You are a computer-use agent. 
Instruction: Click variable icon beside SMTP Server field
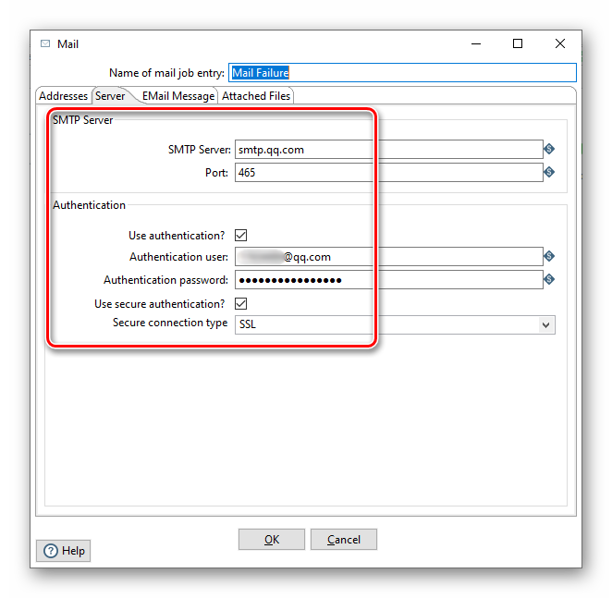point(549,149)
